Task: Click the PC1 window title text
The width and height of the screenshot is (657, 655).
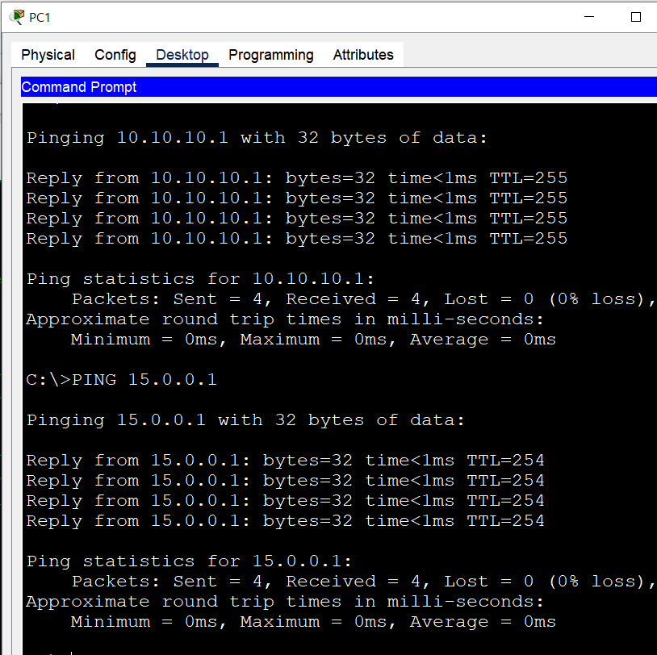Action: [40, 18]
